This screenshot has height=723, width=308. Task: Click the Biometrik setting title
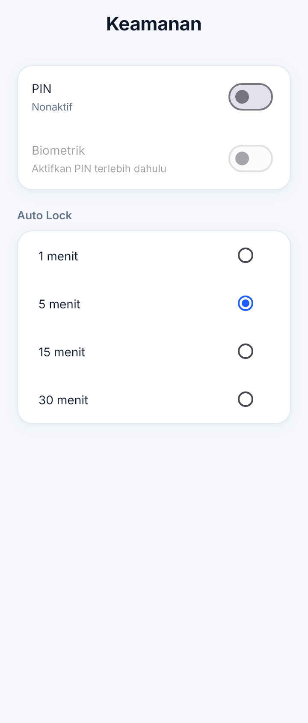(58, 150)
